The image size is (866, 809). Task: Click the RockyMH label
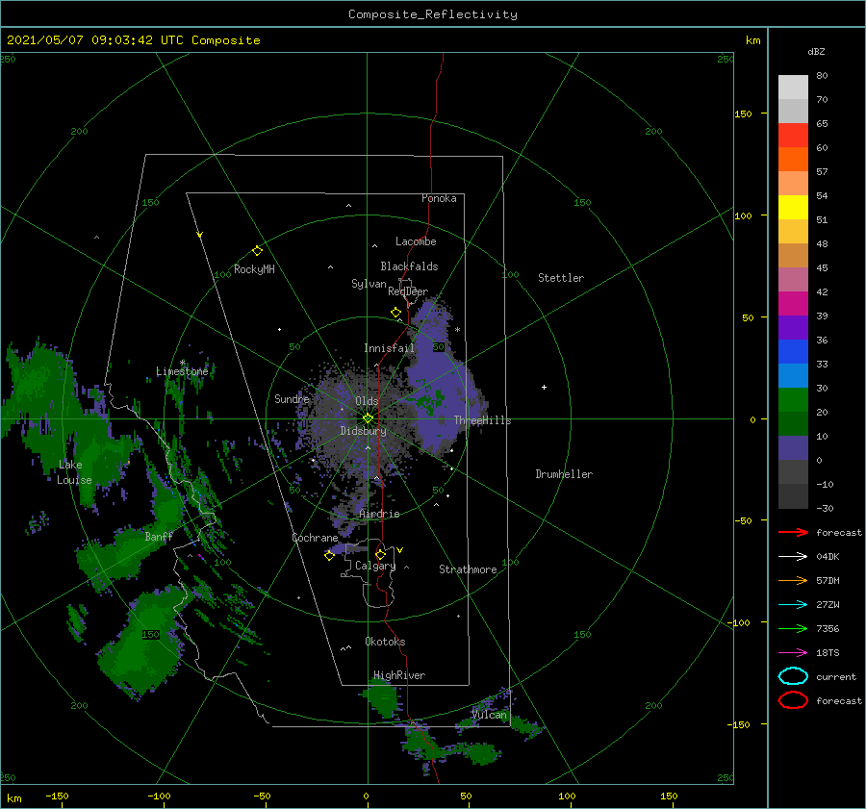click(x=254, y=269)
